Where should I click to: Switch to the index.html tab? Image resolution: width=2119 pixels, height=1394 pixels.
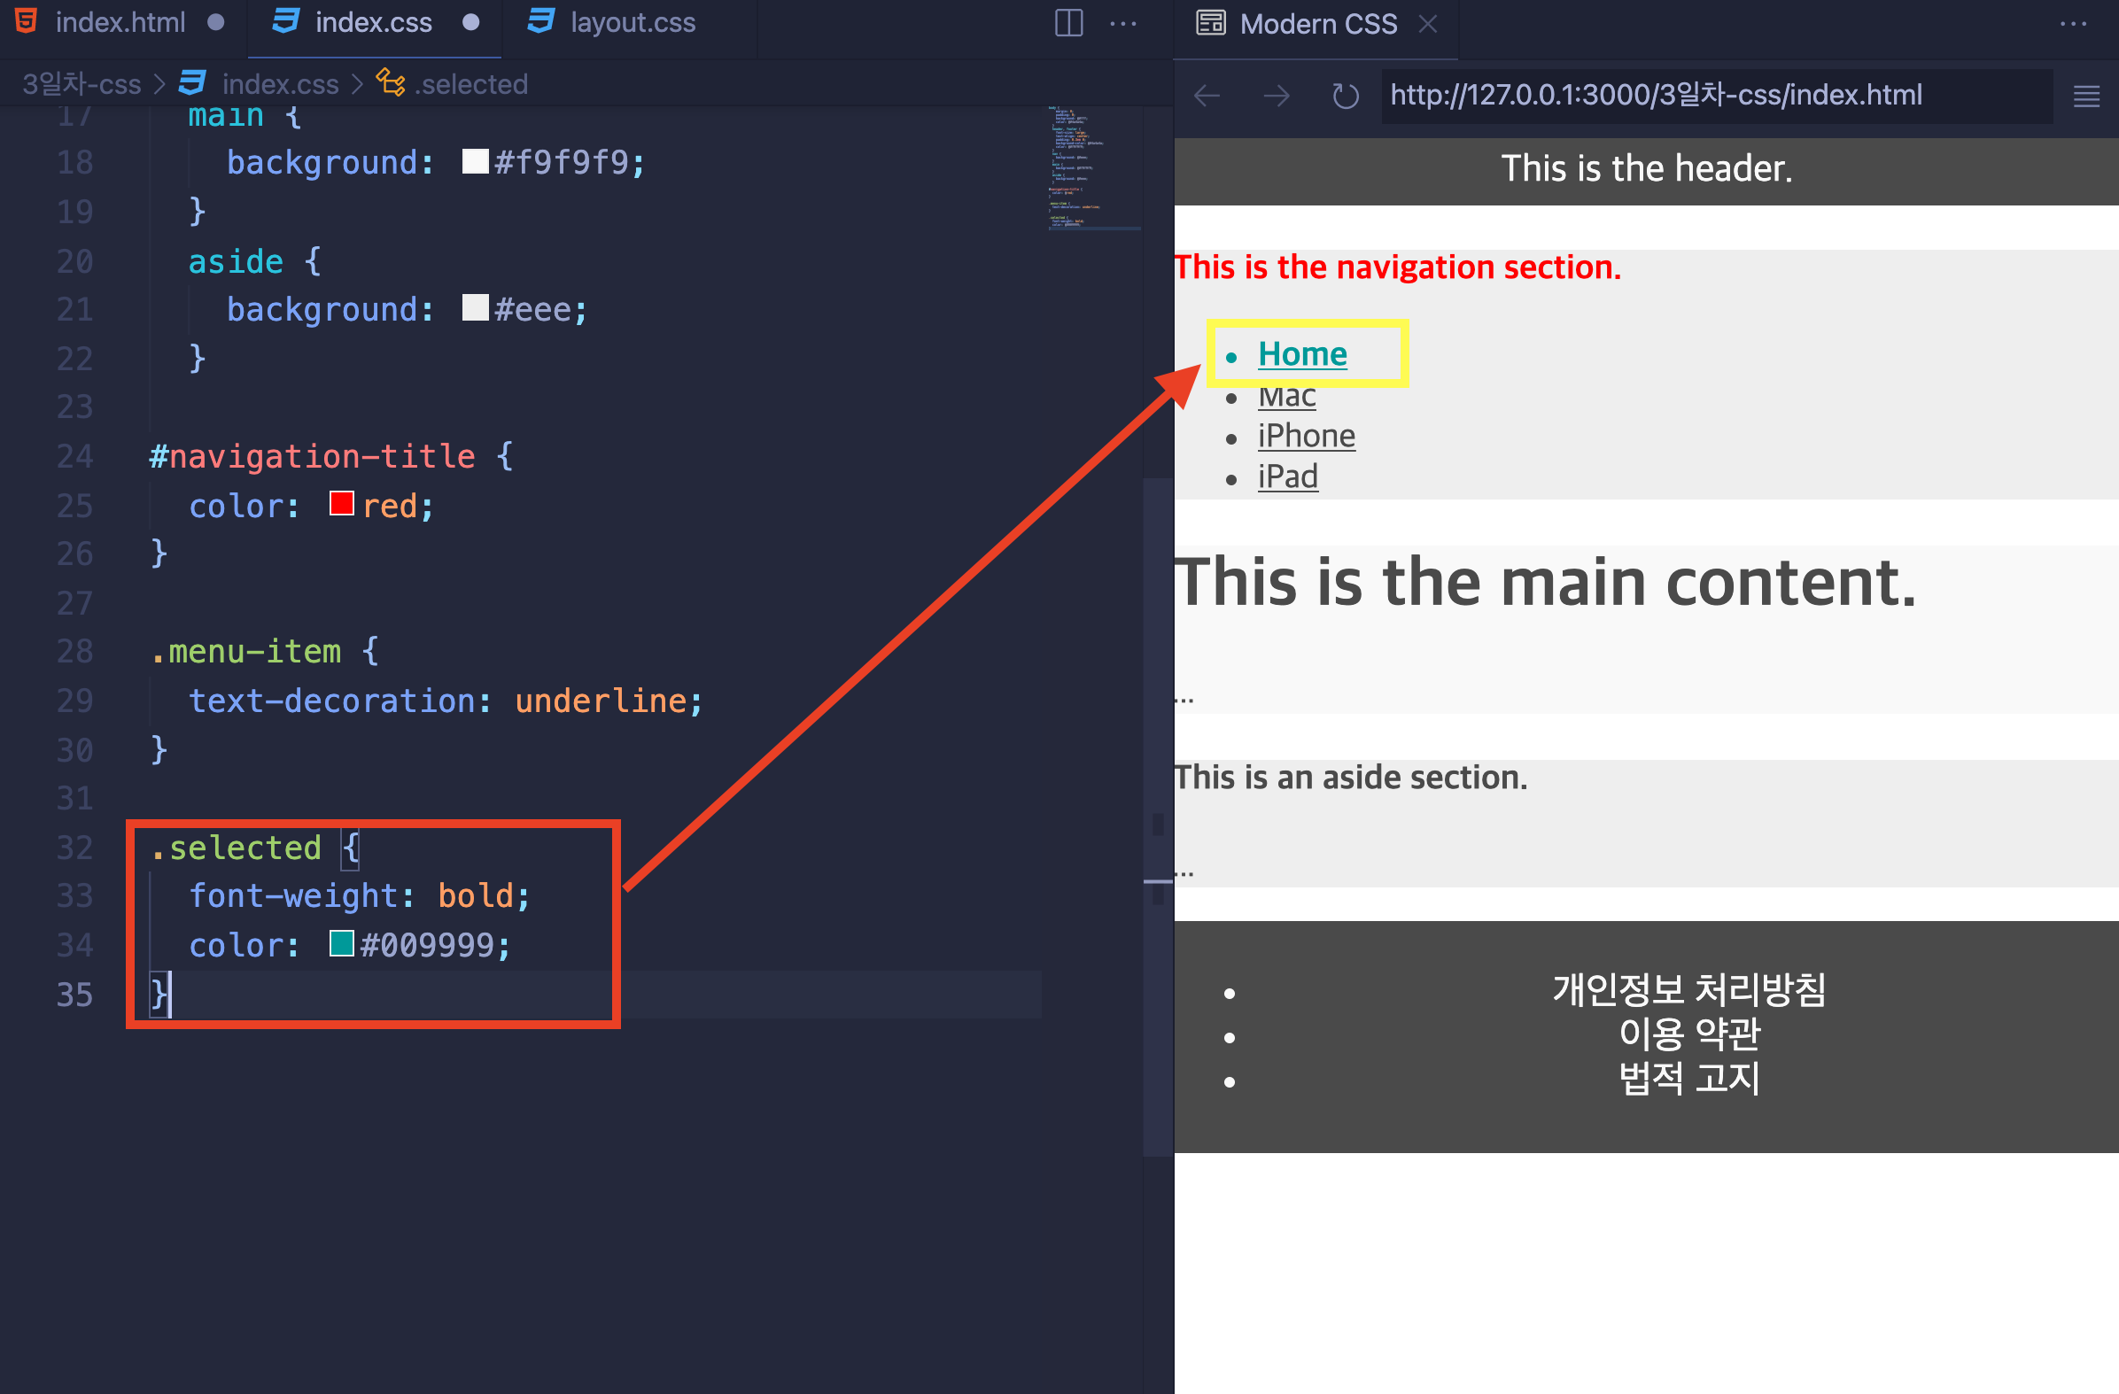120,22
